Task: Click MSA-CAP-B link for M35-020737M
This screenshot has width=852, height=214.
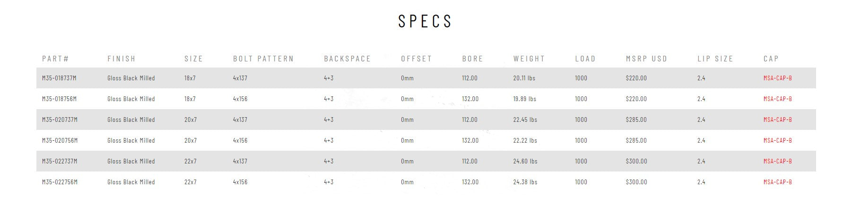Action: coord(777,120)
